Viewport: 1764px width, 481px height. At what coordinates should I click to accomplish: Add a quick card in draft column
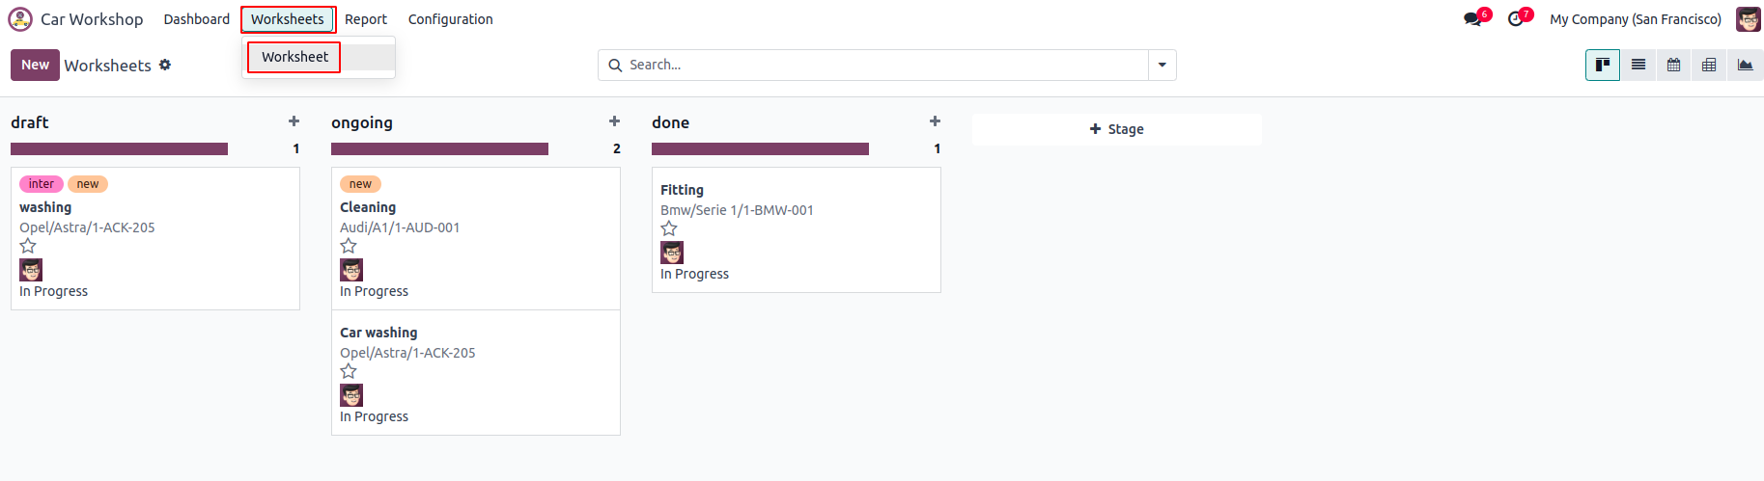(x=294, y=121)
